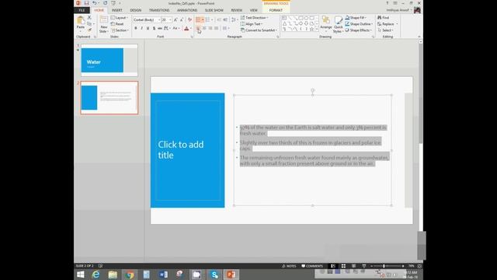Expand Text Direction options
The image size is (497, 280).
pos(255,18)
